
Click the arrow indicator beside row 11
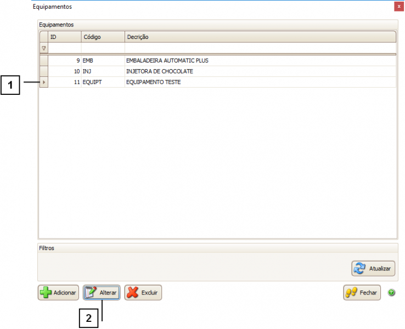43,82
